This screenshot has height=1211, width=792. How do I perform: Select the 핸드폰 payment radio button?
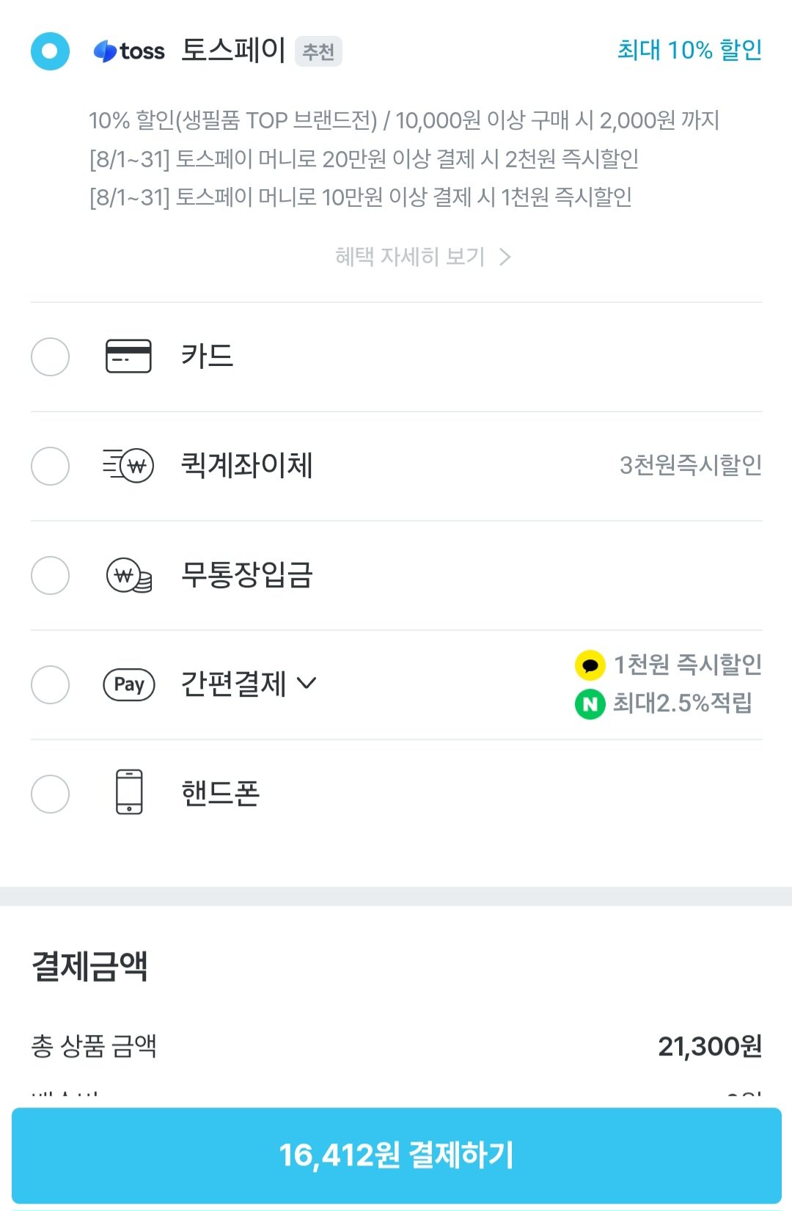pos(50,794)
